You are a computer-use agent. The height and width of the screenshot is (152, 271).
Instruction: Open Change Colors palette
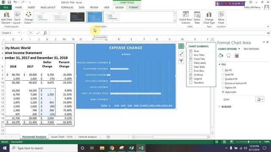click(28, 18)
